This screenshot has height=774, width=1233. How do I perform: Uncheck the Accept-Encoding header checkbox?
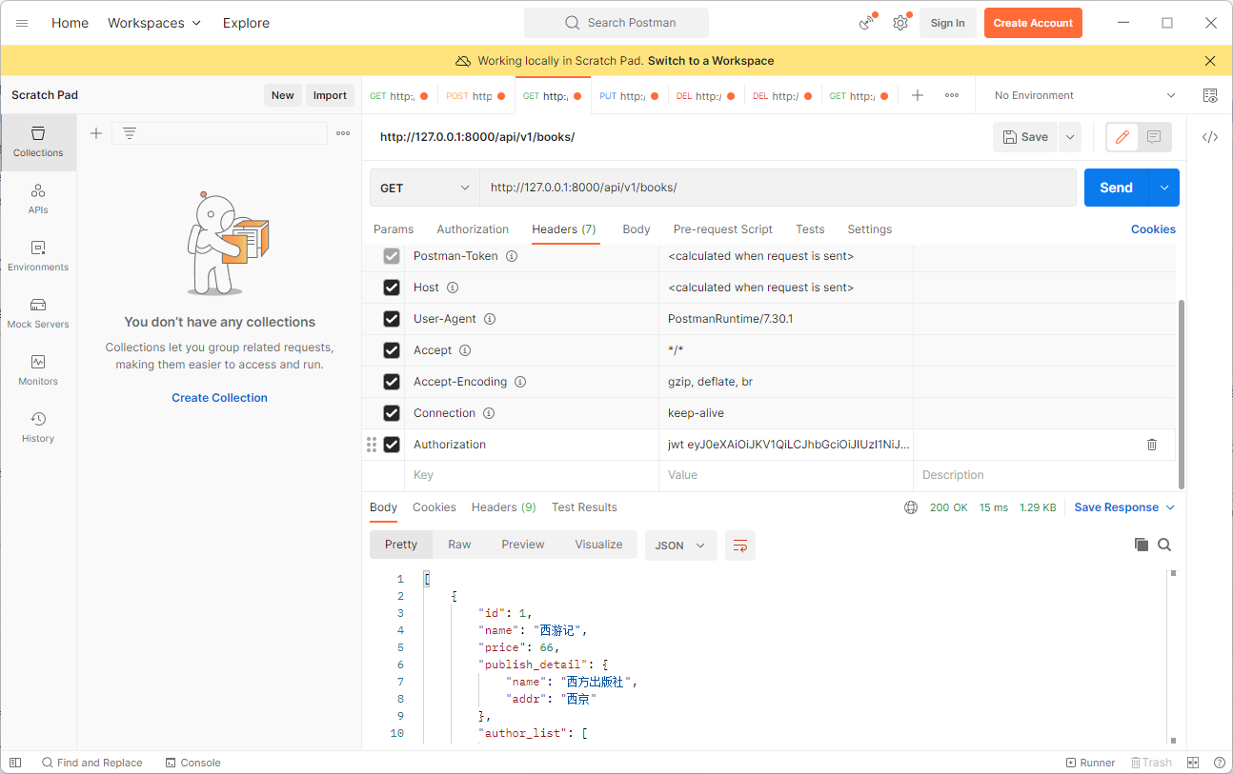coord(391,382)
